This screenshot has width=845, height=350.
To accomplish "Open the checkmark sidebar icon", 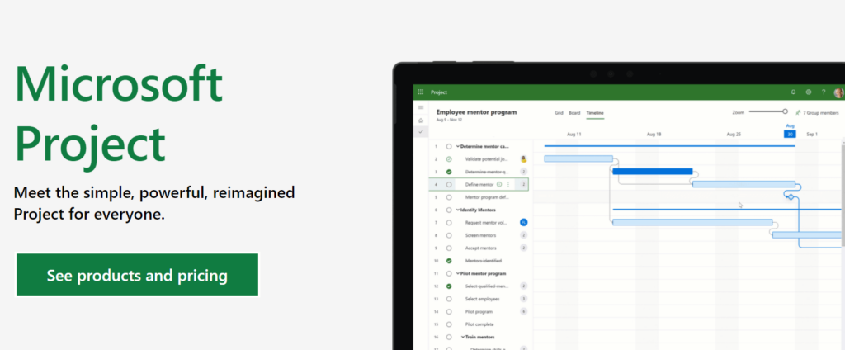I will pyautogui.click(x=421, y=131).
